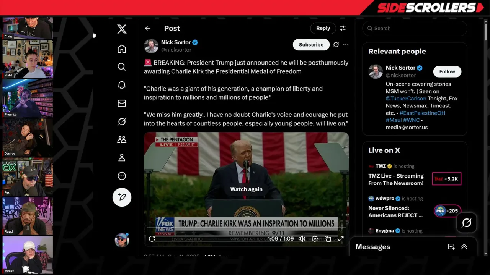Open the #Maui hashtag link

[394, 120]
